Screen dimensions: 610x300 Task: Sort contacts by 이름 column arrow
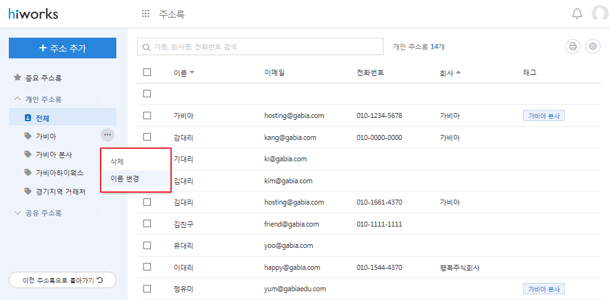click(192, 73)
